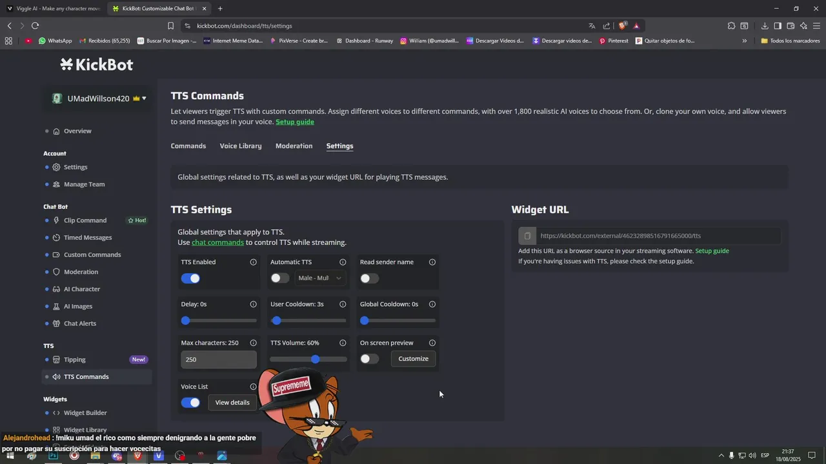
Task: Show info for Max characters
Action: [253, 343]
